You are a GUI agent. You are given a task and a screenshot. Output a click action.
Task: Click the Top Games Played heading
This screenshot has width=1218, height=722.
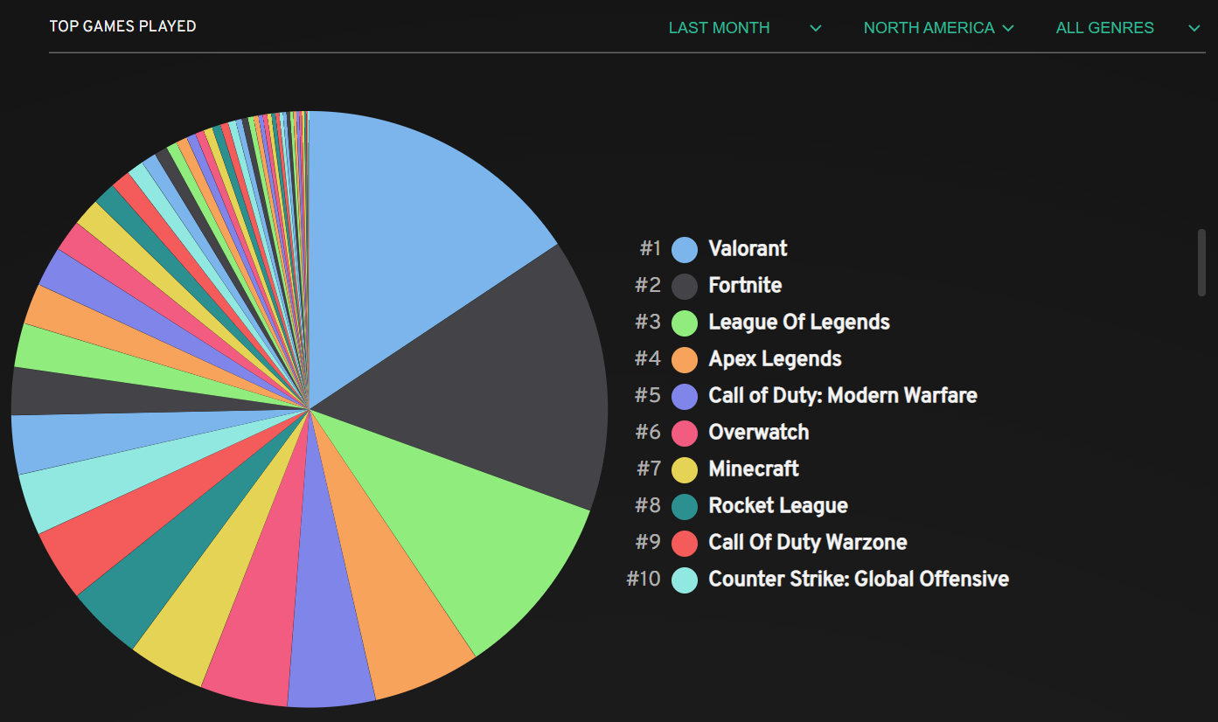[x=122, y=26]
